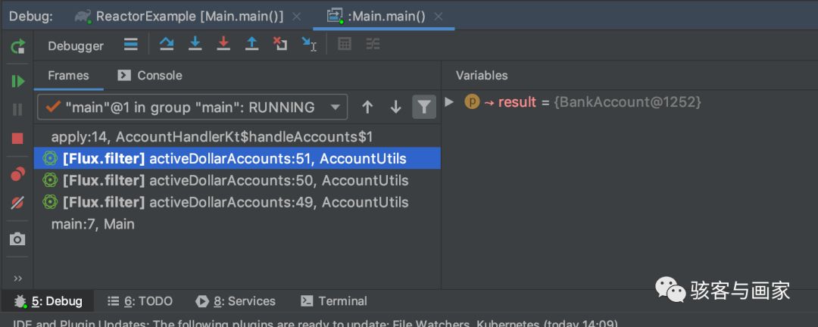This screenshot has height=327, width=818.
Task: Click the Step Out icon
Action: (251, 45)
